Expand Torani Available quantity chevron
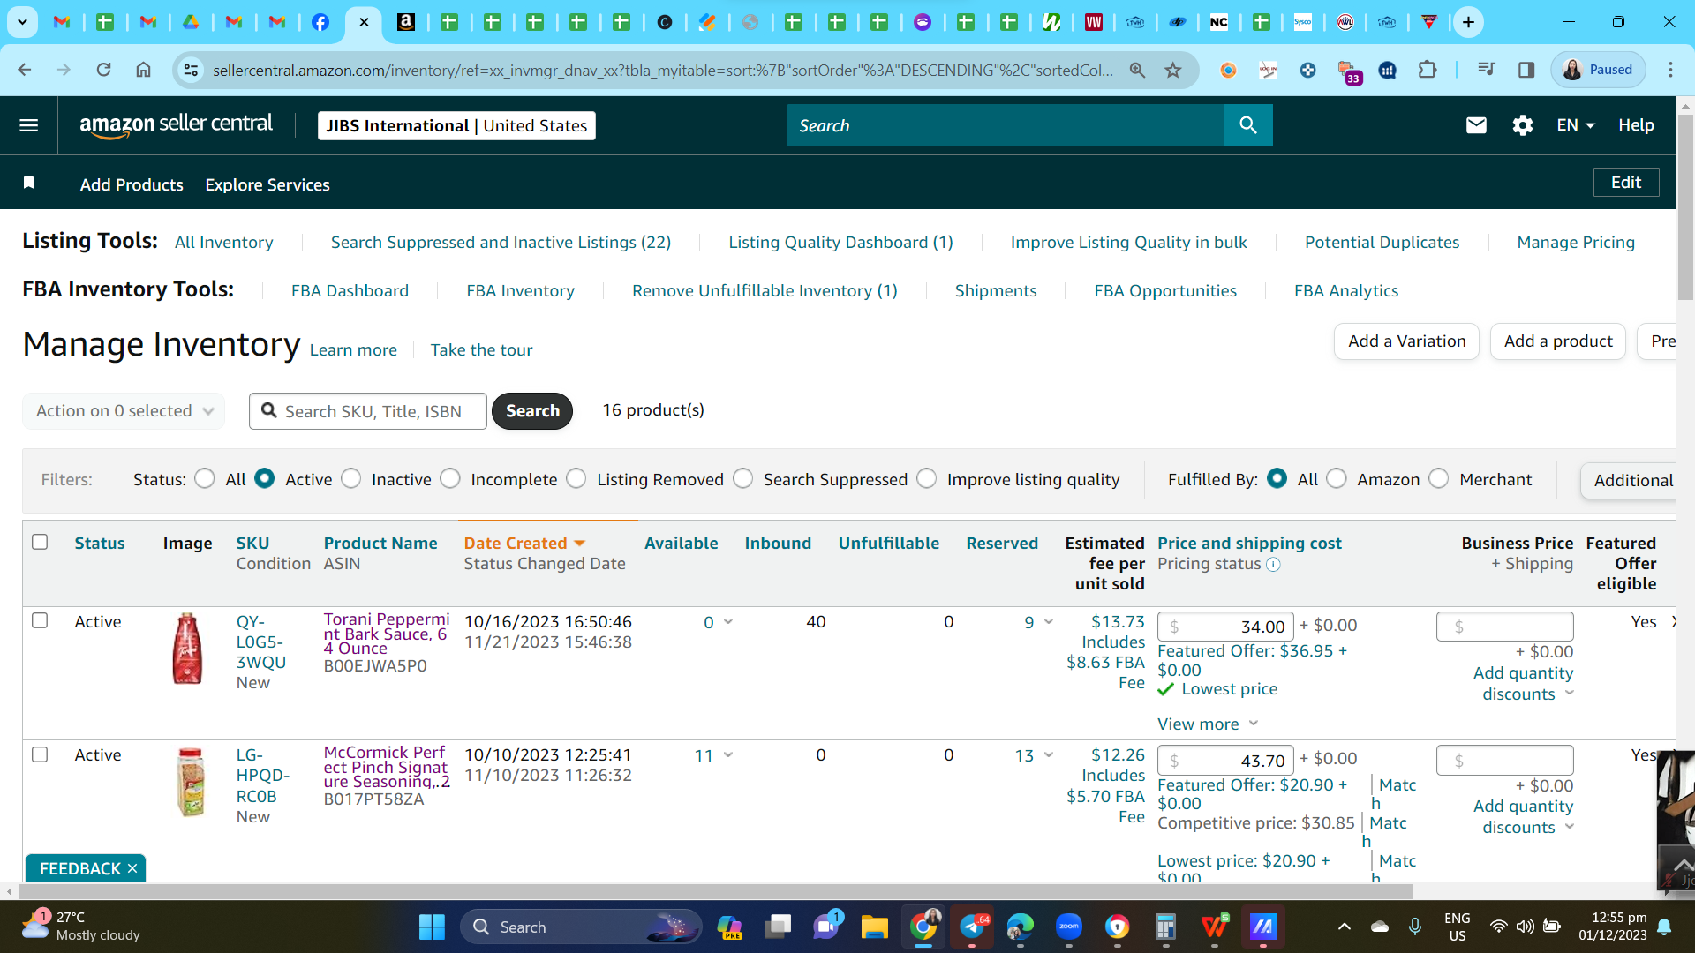This screenshot has width=1695, height=953. 728,622
